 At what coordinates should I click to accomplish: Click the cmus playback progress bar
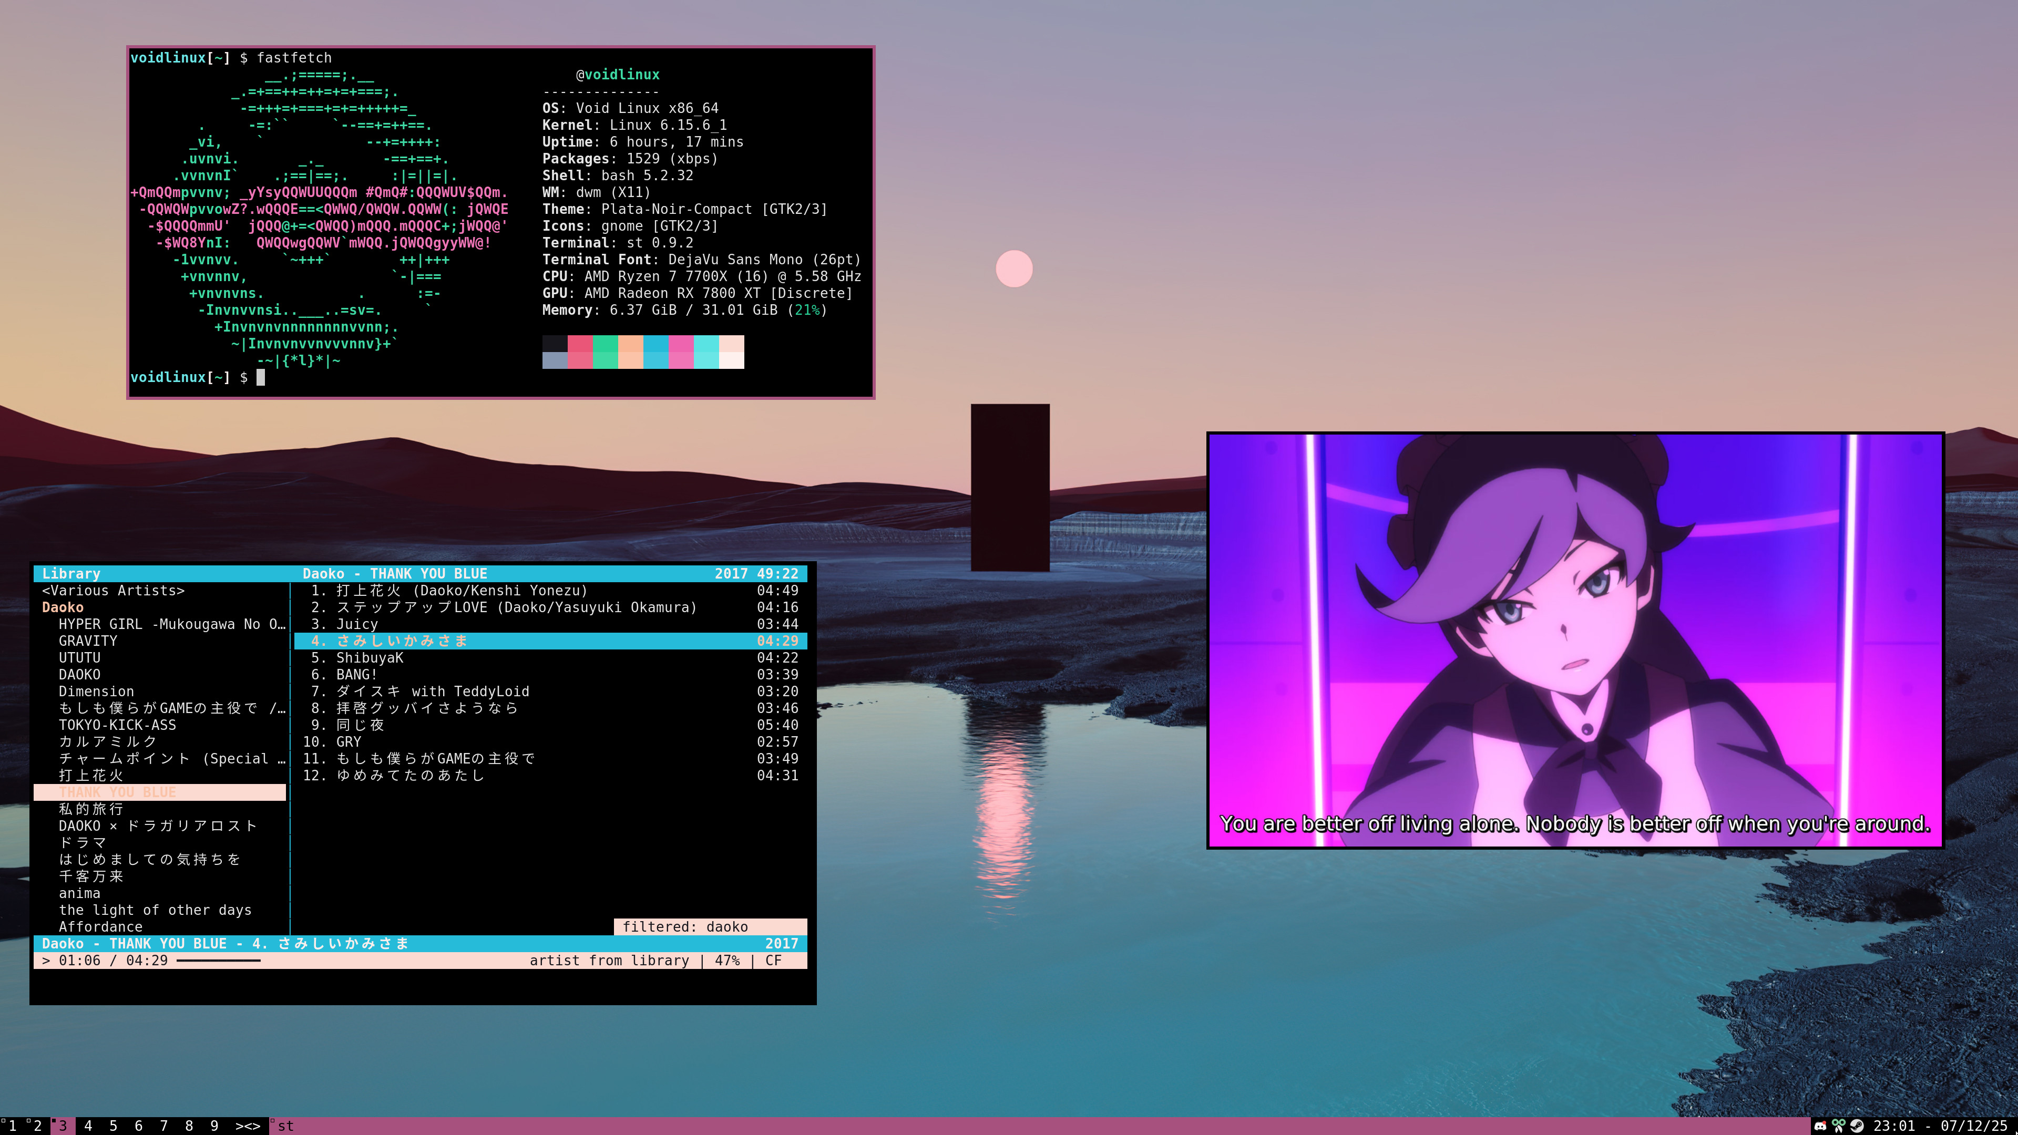pyautogui.click(x=218, y=961)
